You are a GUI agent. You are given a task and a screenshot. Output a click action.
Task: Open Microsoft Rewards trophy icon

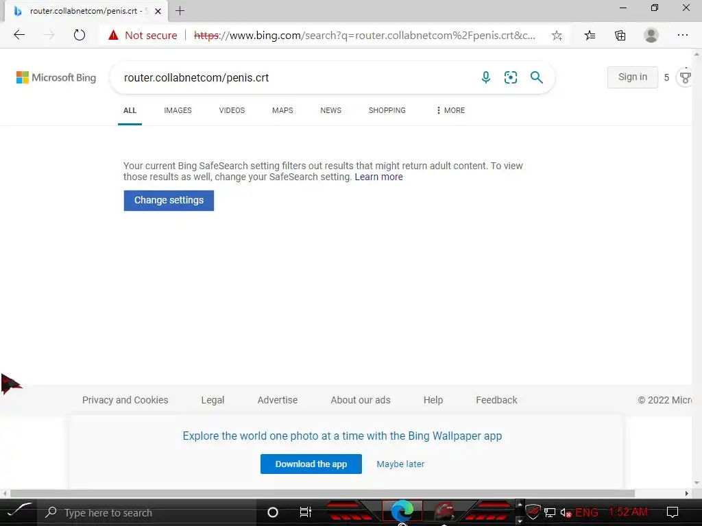point(685,77)
